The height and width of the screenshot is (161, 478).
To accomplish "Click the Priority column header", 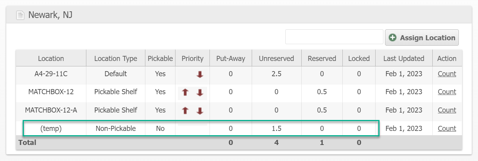I will [x=193, y=59].
